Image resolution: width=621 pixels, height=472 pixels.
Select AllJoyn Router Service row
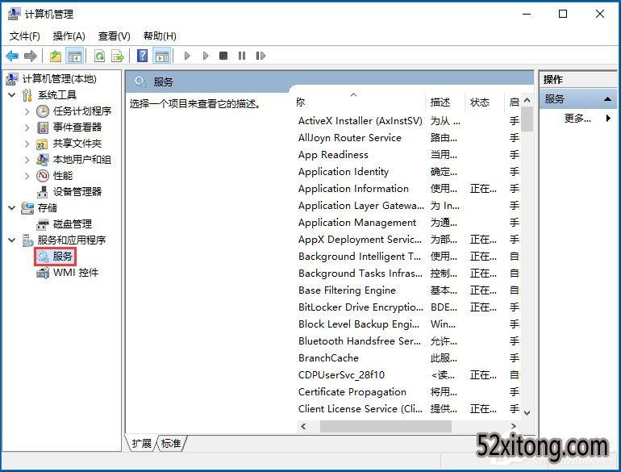click(x=350, y=138)
